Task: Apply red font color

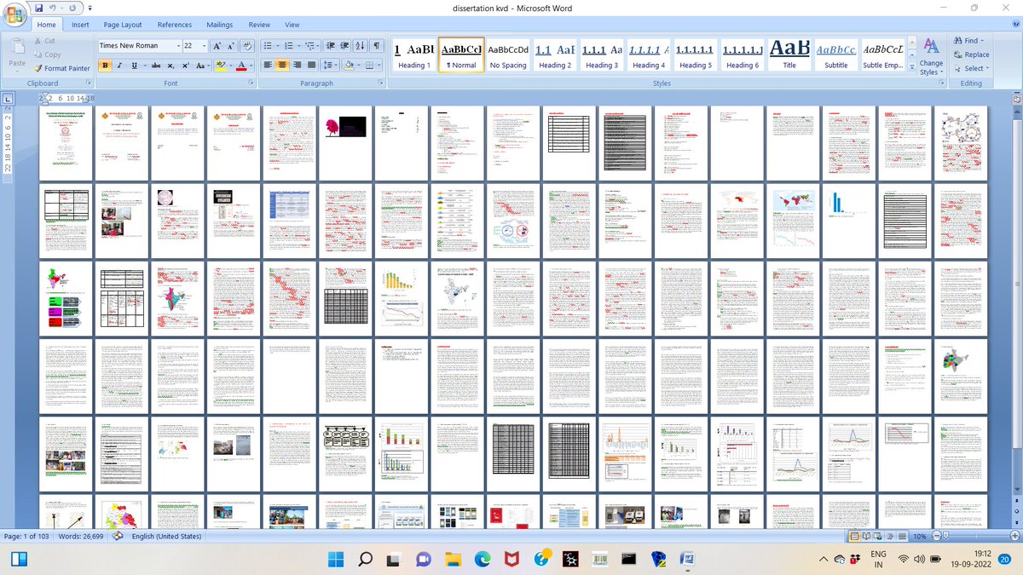Action: pos(241,66)
